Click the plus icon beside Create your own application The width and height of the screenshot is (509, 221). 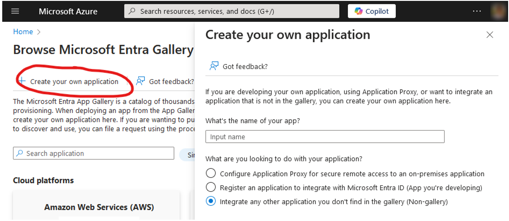click(22, 81)
